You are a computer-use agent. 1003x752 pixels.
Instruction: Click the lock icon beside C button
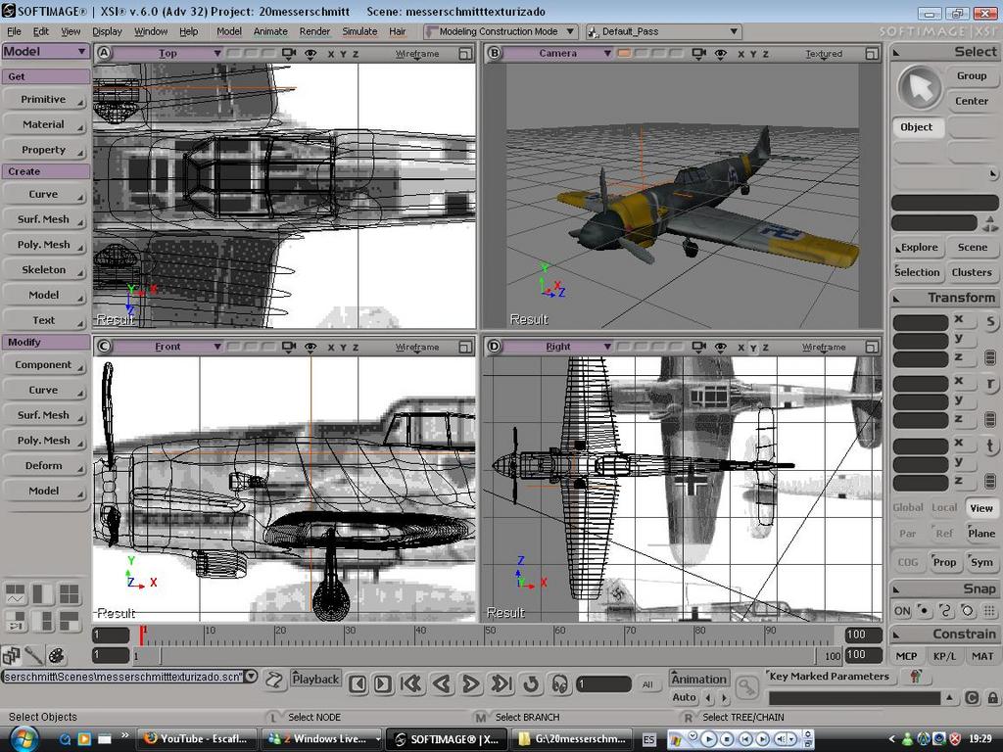992,698
